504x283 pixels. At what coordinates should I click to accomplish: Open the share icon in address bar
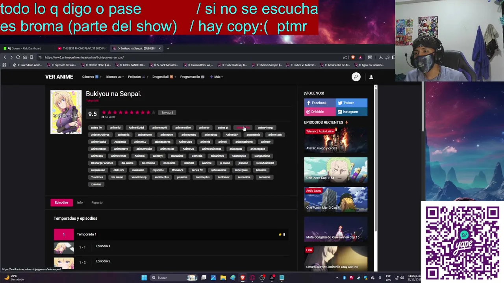[345, 57]
